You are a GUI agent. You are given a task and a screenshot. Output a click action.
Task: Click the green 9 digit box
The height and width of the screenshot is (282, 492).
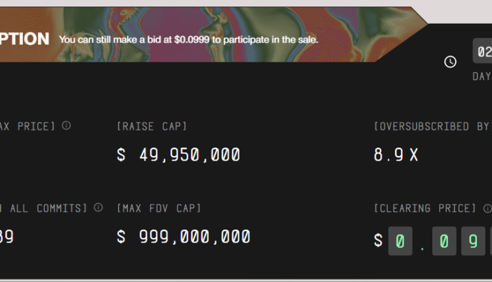tap(472, 241)
